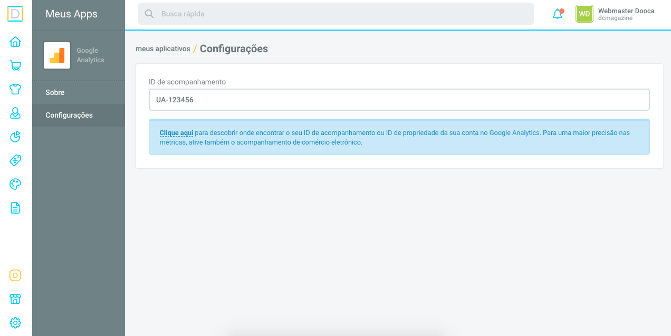Open the Webmaster Dooca account name
This screenshot has width=671, height=336.
coord(626,11)
